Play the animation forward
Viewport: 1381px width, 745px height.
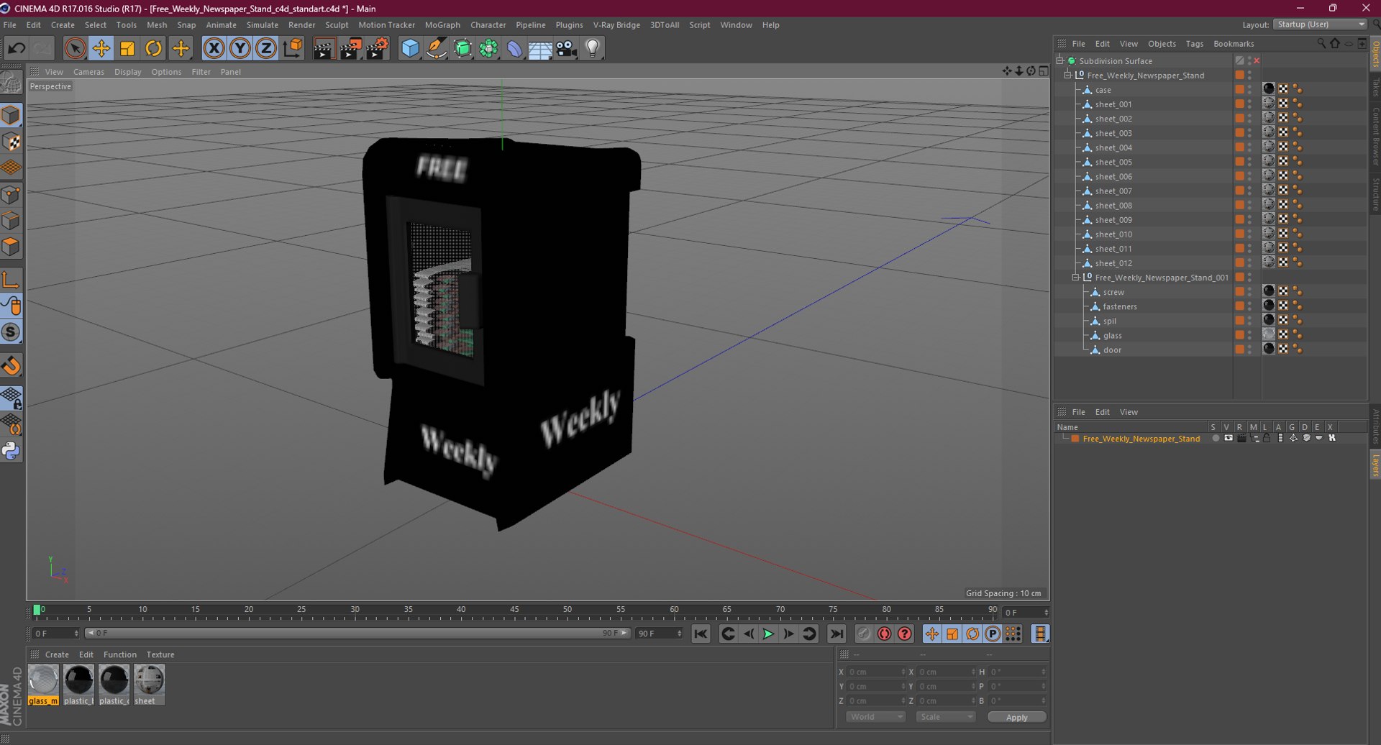tap(768, 634)
